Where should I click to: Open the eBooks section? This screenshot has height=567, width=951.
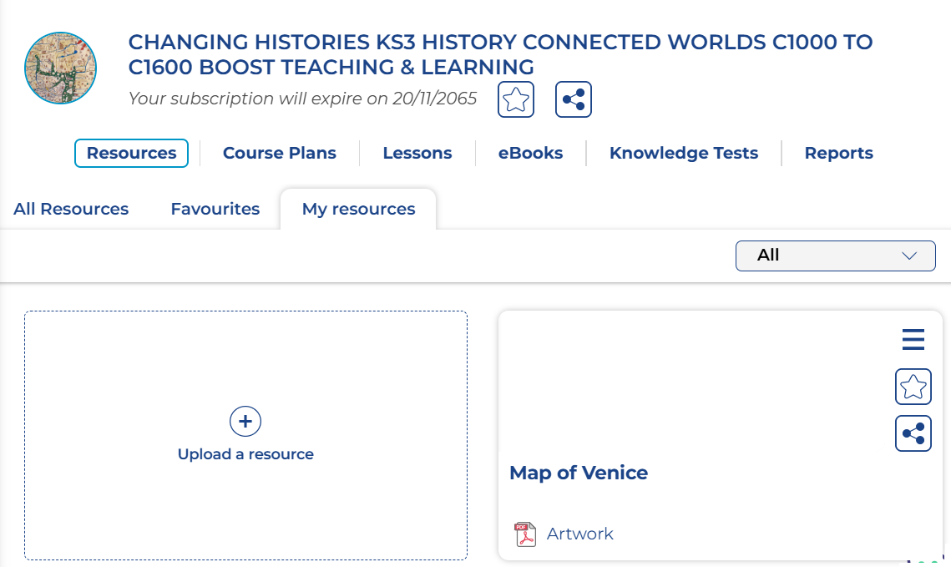click(531, 153)
